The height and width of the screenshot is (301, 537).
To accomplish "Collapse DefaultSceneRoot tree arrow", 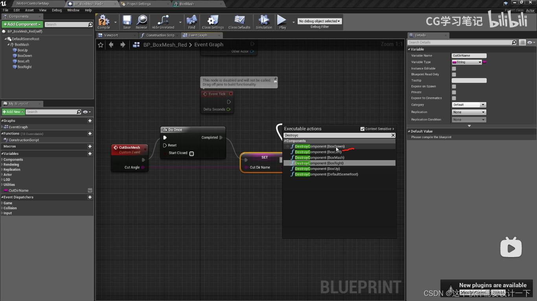I will [x=6, y=39].
